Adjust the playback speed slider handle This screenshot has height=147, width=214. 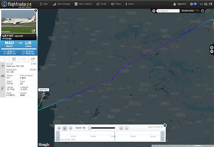90,128
